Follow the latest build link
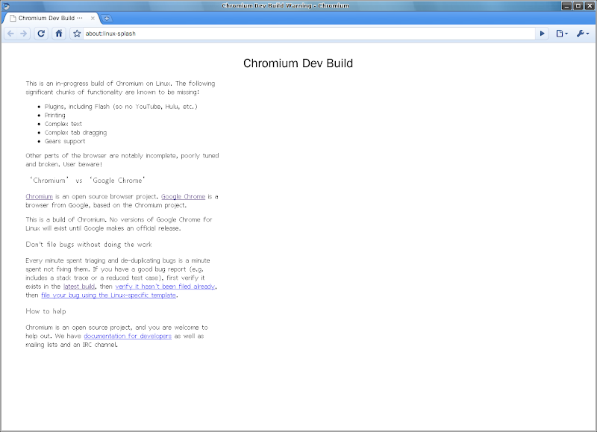This screenshot has width=597, height=432. coord(79,287)
